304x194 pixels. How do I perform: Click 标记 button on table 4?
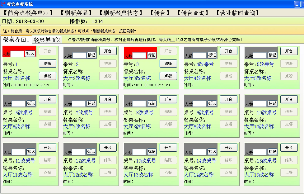click(x=212, y=55)
